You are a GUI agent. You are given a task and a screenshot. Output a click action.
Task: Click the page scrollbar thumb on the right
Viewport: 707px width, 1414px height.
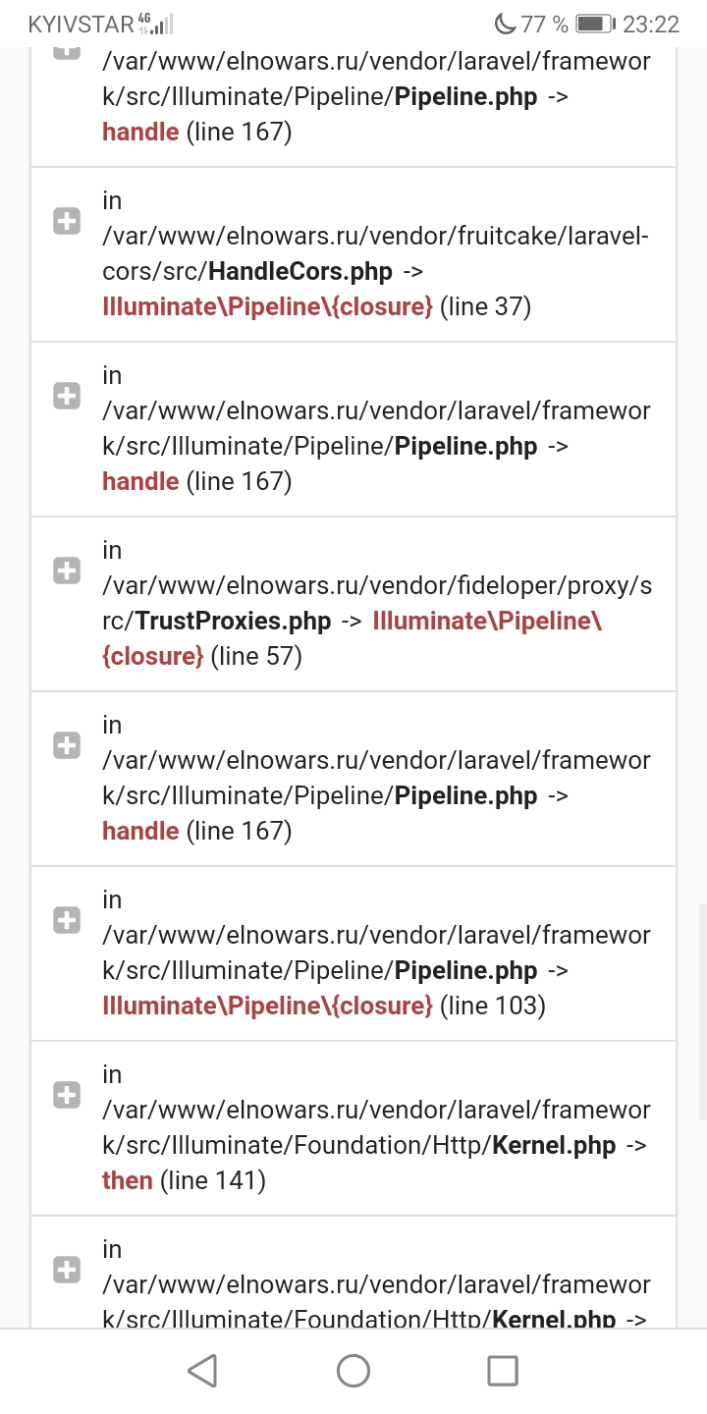point(702,1011)
